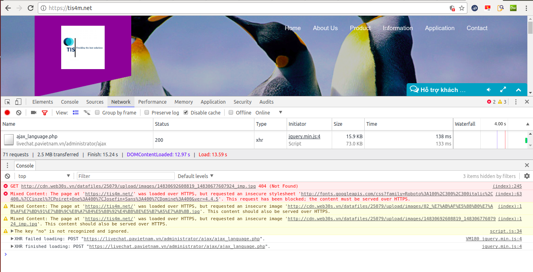Enable Group by frame checkbox
The height and width of the screenshot is (272, 533).
(x=97, y=112)
